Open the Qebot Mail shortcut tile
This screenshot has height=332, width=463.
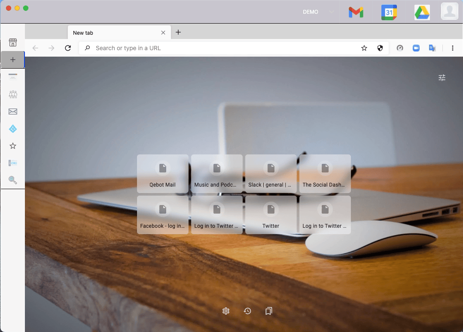(162, 174)
